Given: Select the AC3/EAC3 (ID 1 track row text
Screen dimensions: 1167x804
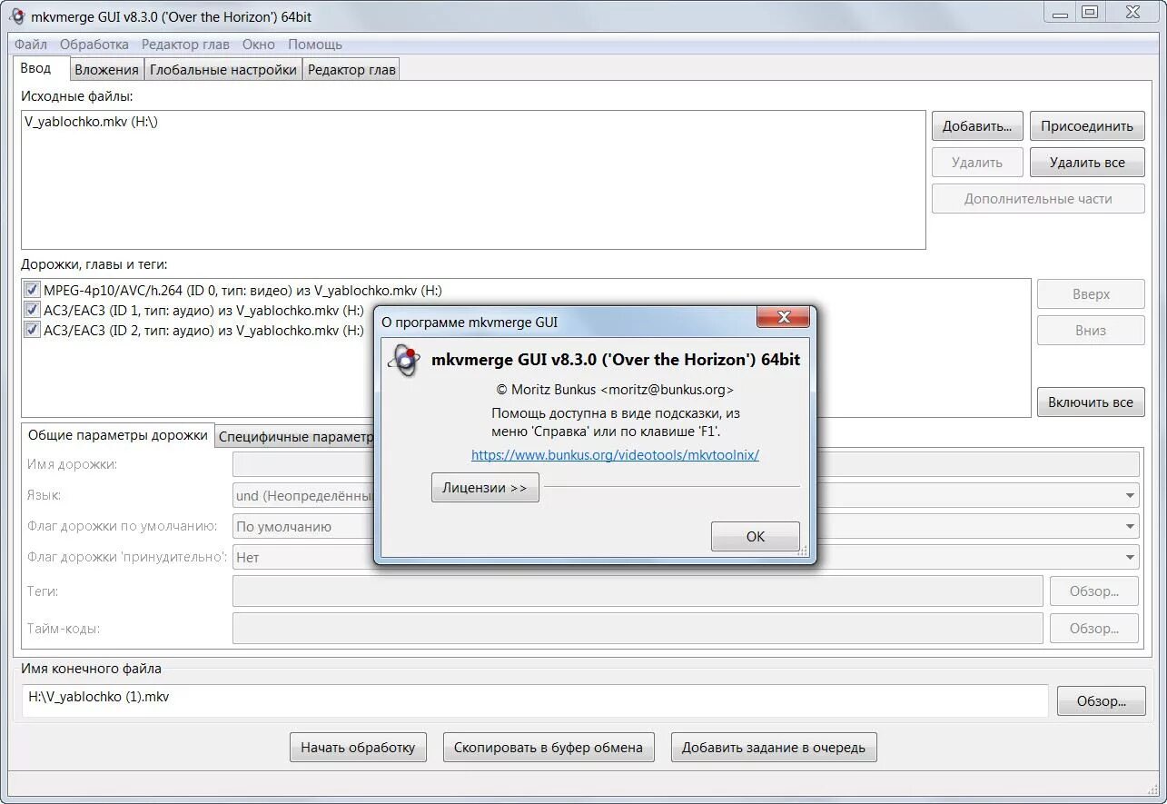Looking at the screenshot, I should (x=203, y=311).
